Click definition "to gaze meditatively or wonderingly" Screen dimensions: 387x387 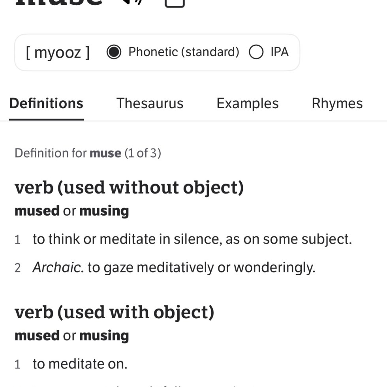pos(201,268)
